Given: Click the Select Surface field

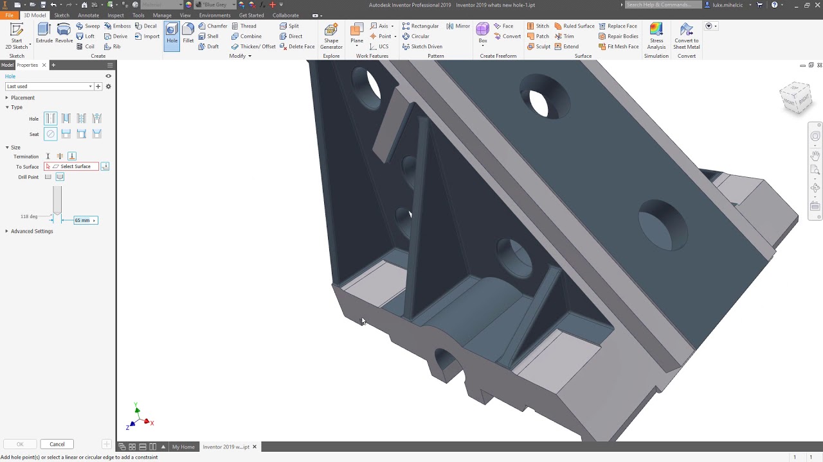Looking at the screenshot, I should tap(71, 166).
